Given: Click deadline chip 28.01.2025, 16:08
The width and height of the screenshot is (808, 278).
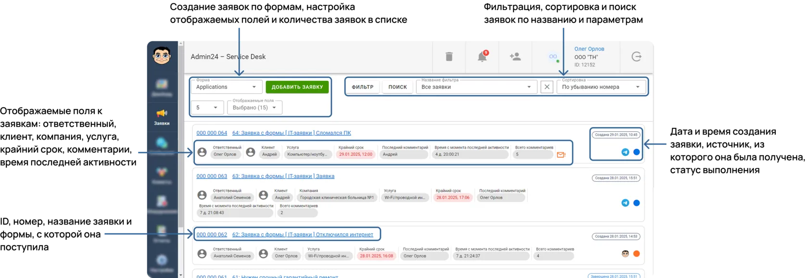Looking at the screenshot, I should [377, 256].
